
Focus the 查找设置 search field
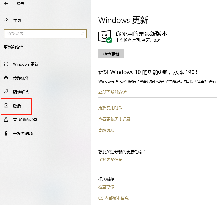click(45, 34)
